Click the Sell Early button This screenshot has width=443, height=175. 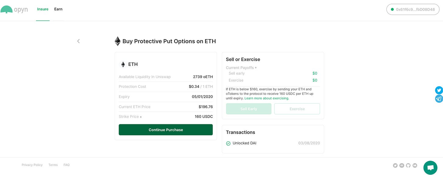[x=249, y=109]
